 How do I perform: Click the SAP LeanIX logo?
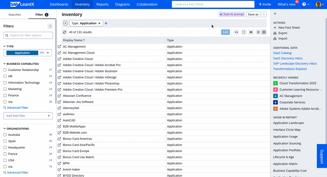[x=22, y=4]
